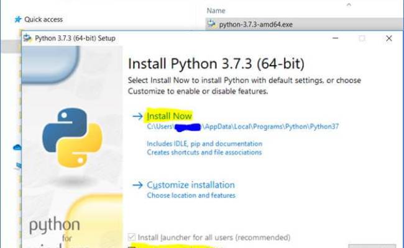This screenshot has width=404, height=248.
Task: Click the arrow icon beside Customize installation
Action: [137, 185]
